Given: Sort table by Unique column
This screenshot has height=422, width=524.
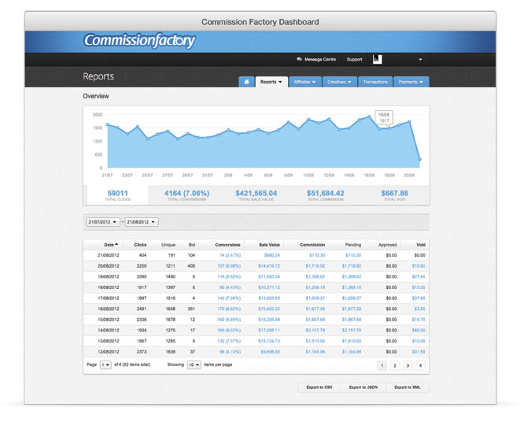Looking at the screenshot, I should click(168, 245).
